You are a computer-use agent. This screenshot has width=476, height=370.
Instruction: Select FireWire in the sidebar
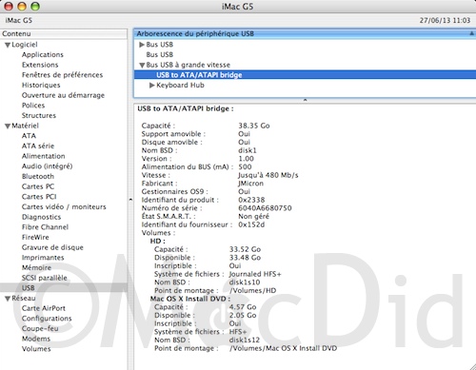tap(35, 237)
